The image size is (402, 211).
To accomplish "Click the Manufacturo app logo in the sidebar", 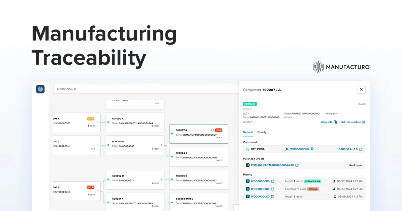I will point(40,89).
